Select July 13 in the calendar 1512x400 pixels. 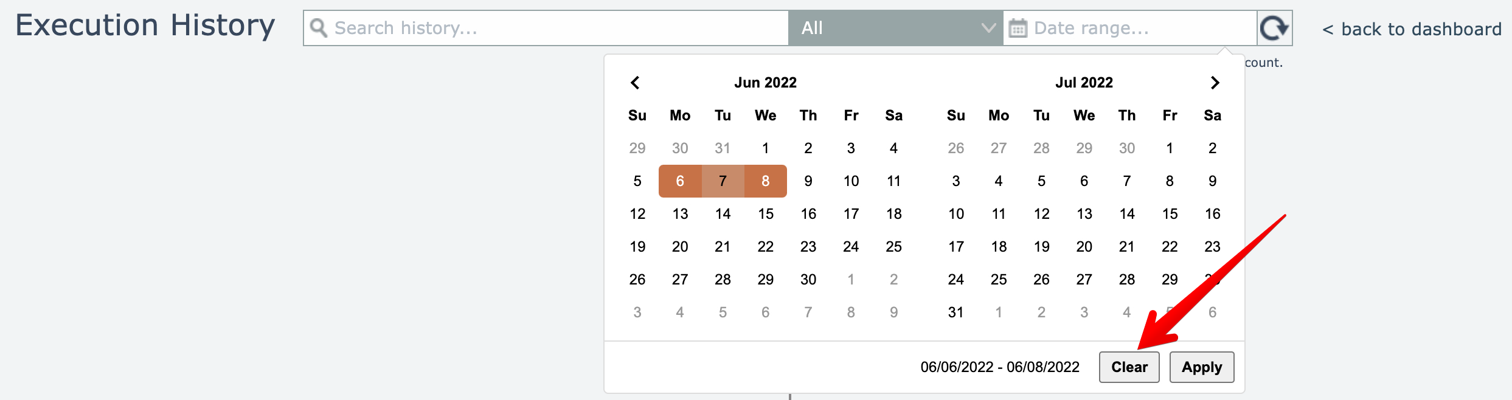(1084, 214)
